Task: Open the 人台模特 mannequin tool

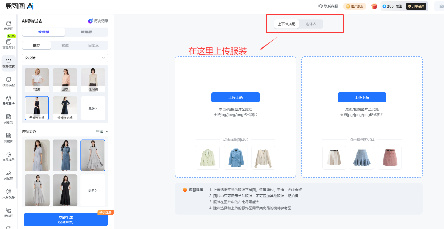Action: click(x=9, y=194)
